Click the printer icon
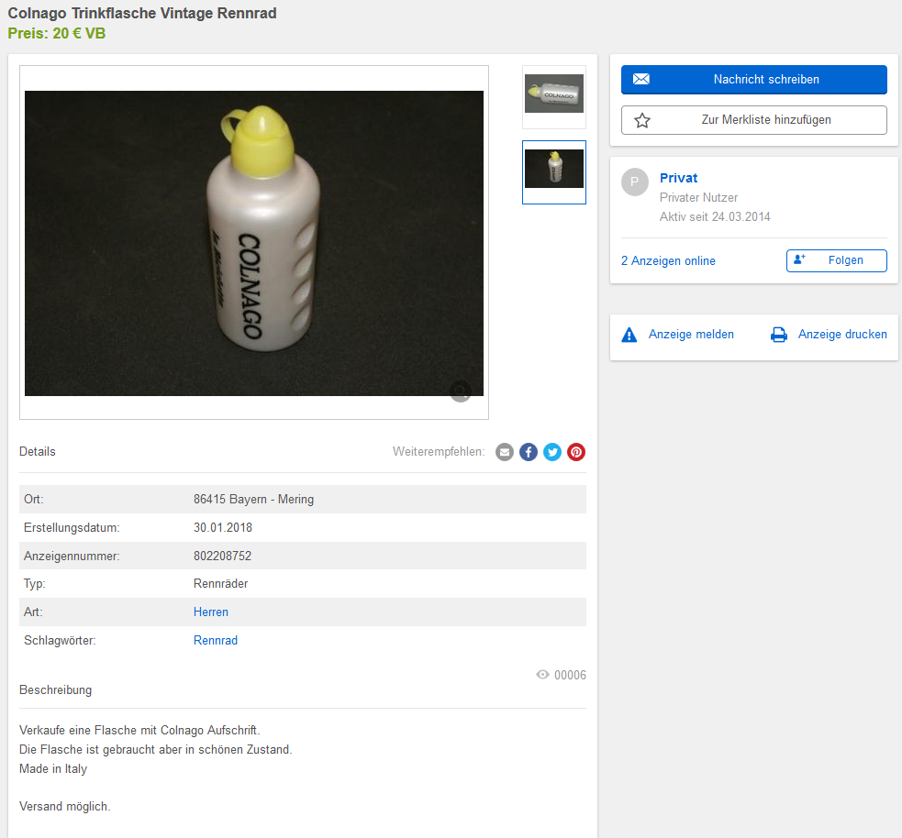Image resolution: width=902 pixels, height=838 pixels. tap(779, 335)
